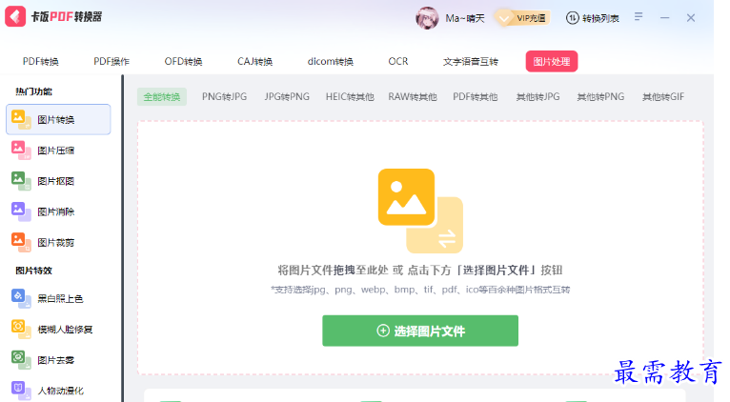
Task: Select the 图片处理 tab
Action: coord(552,61)
